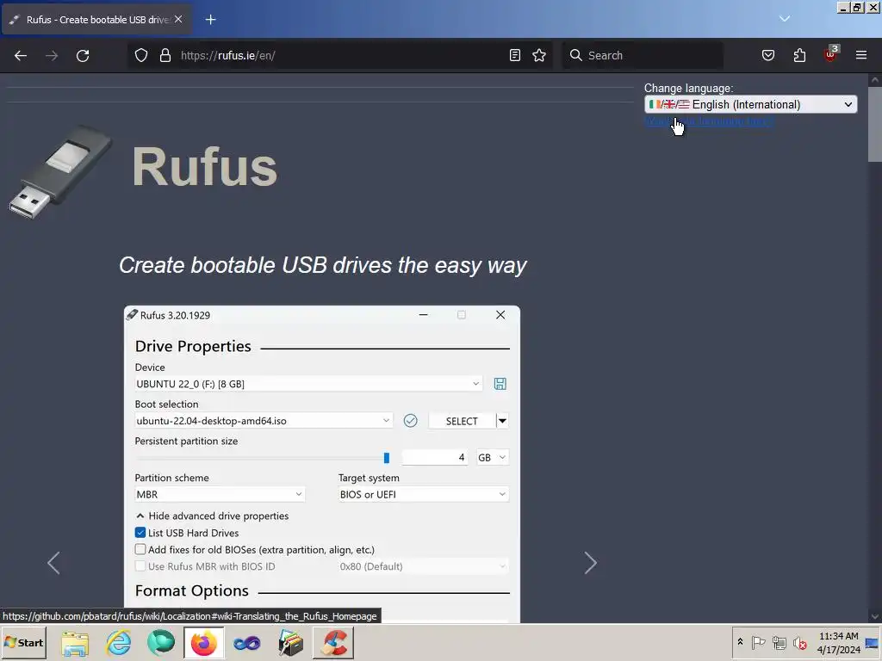
Task: Click the scrollbar down arrow
Action: 875,616
